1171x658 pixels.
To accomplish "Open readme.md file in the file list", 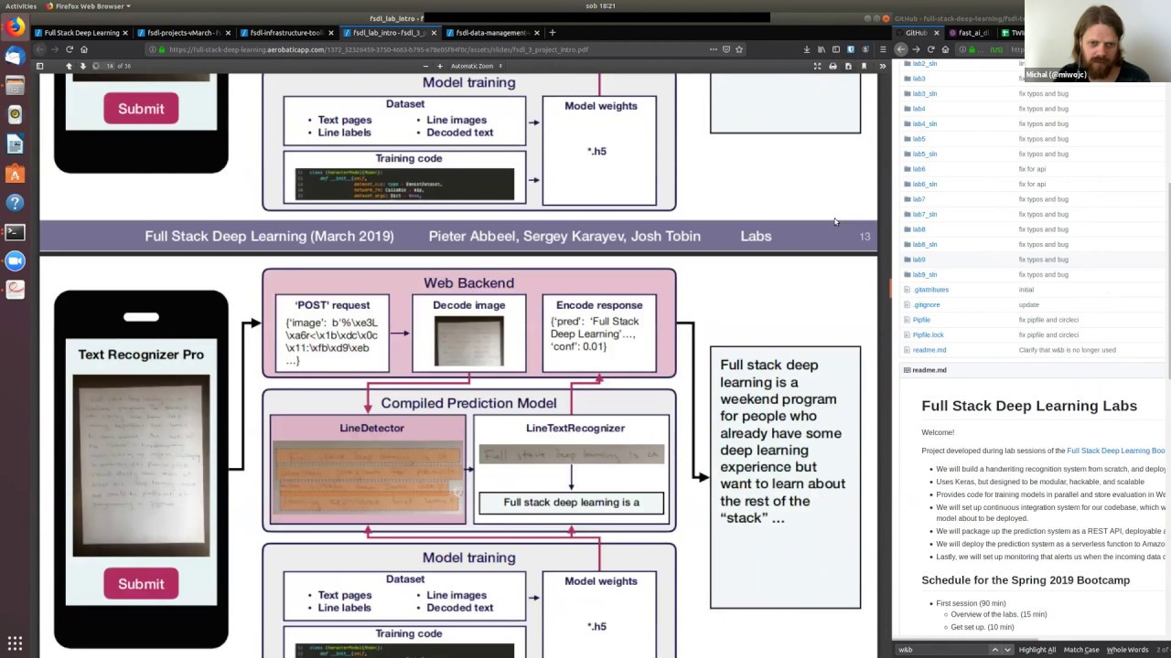I will pyautogui.click(x=929, y=350).
